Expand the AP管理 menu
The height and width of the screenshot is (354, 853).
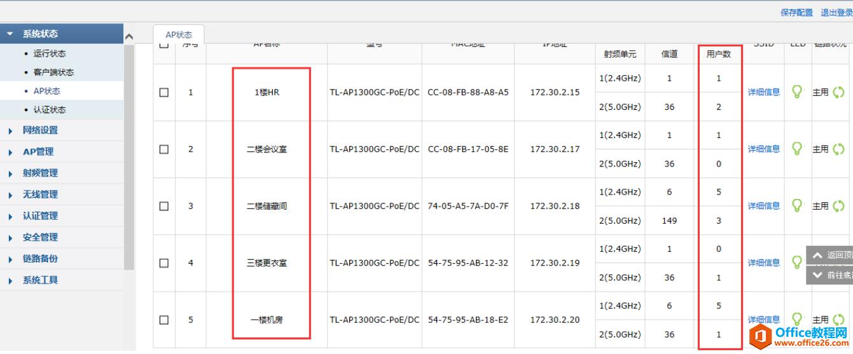coord(62,152)
